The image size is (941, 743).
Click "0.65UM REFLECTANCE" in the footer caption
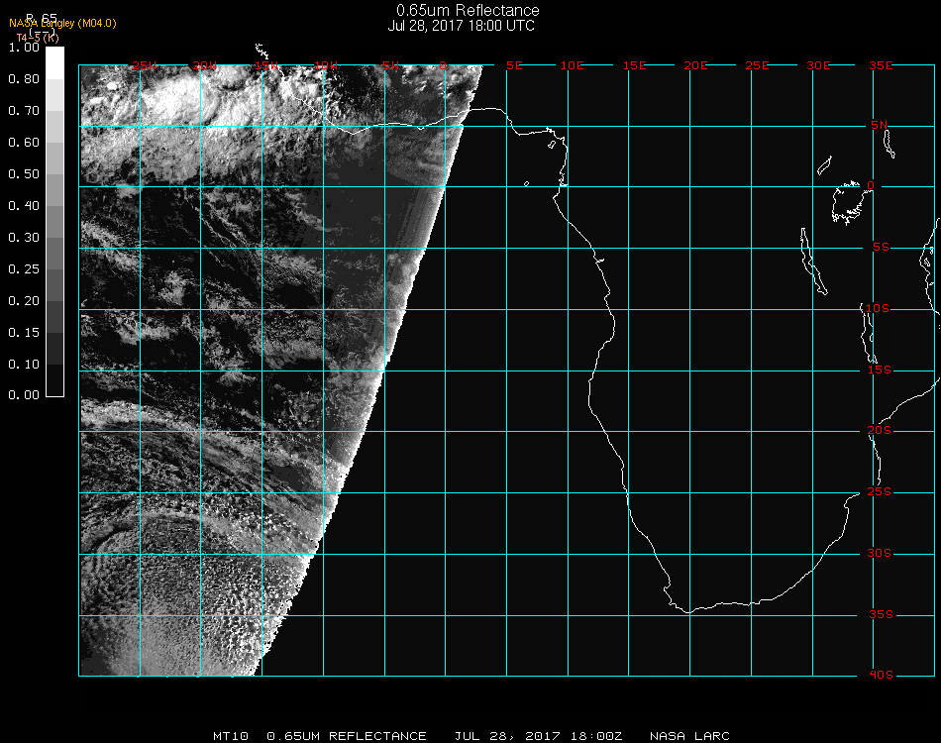(x=347, y=736)
